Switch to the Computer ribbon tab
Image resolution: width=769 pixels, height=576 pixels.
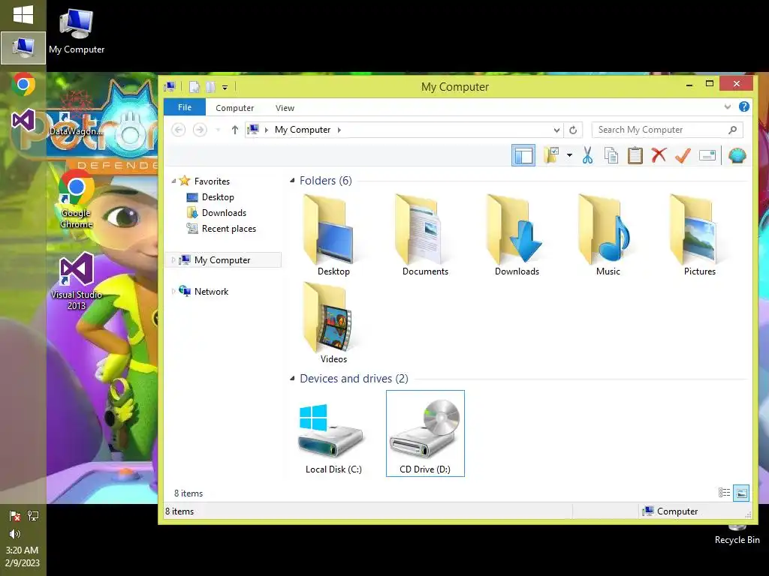(x=234, y=108)
